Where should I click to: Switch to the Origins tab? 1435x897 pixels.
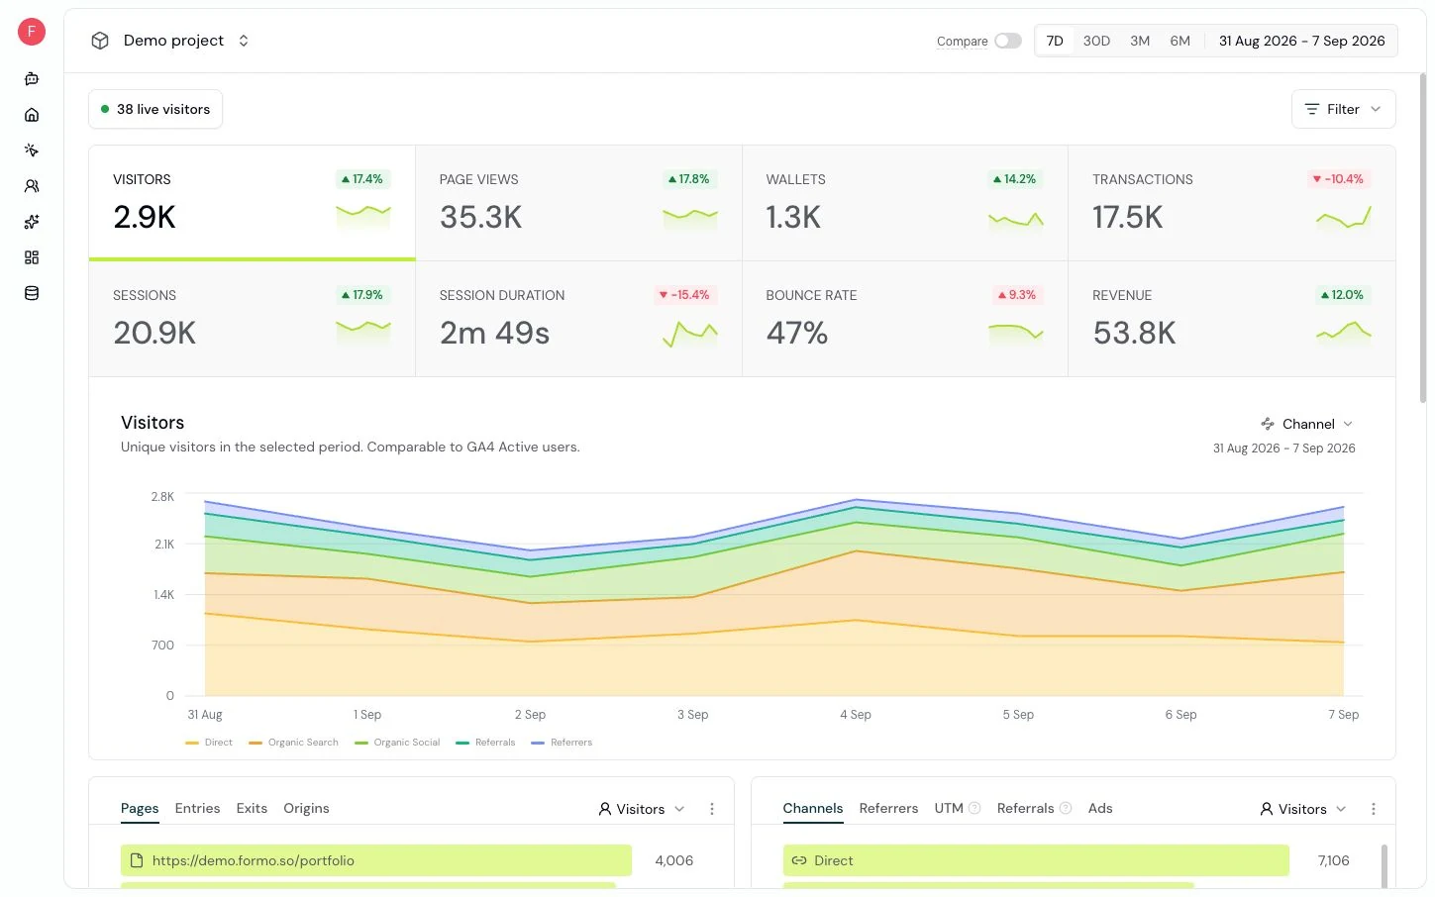(x=306, y=808)
